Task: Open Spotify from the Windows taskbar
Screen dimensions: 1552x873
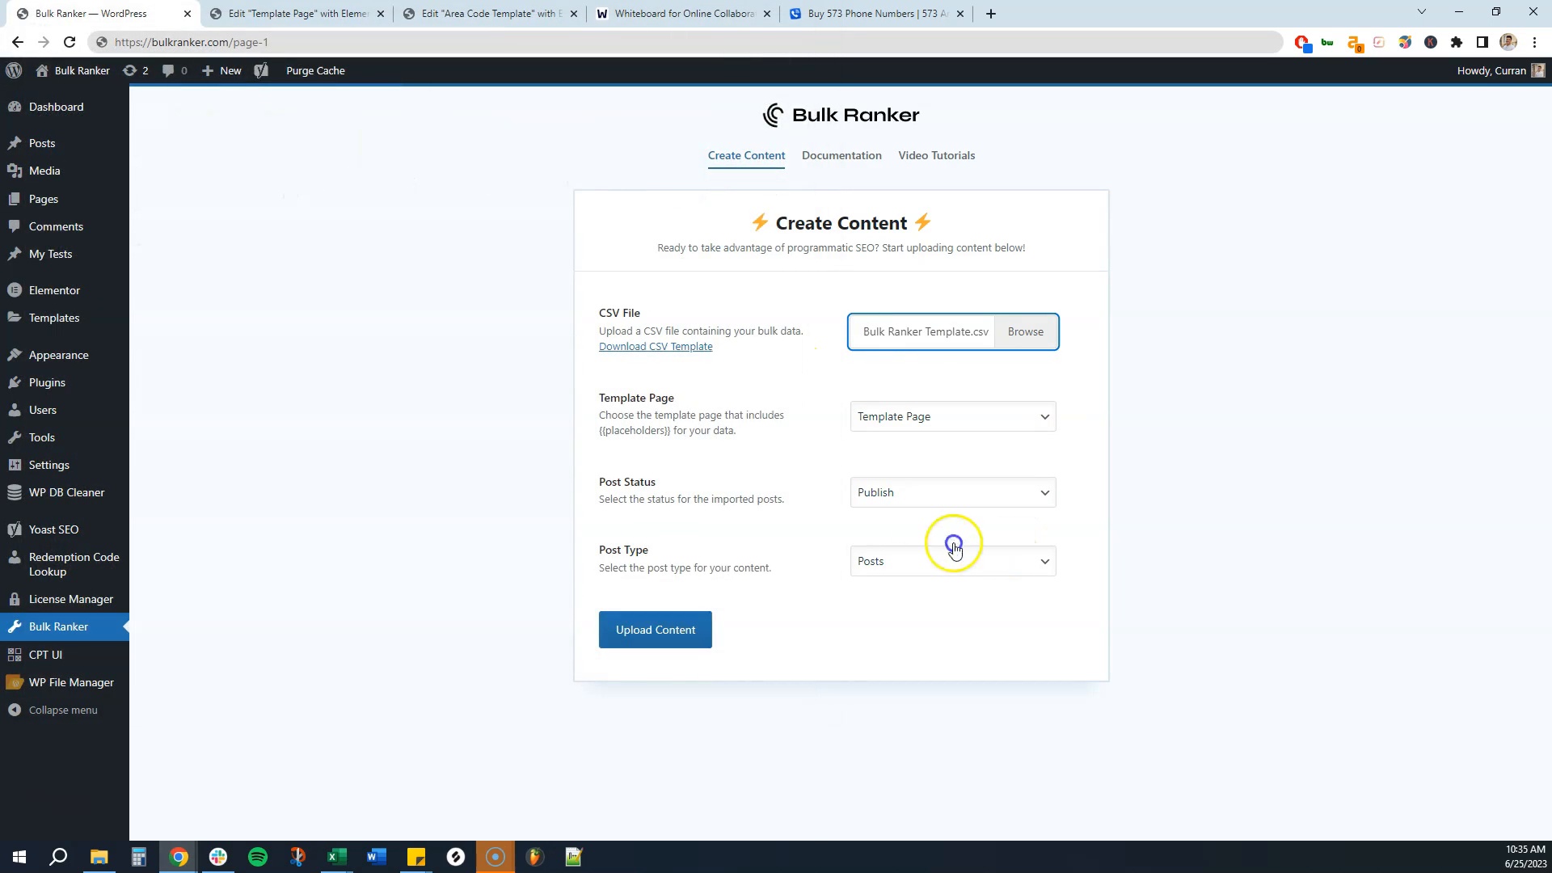Action: coord(258,857)
